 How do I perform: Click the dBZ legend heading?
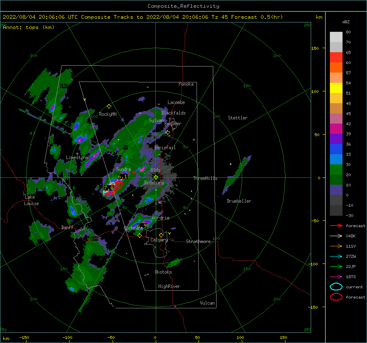point(346,22)
